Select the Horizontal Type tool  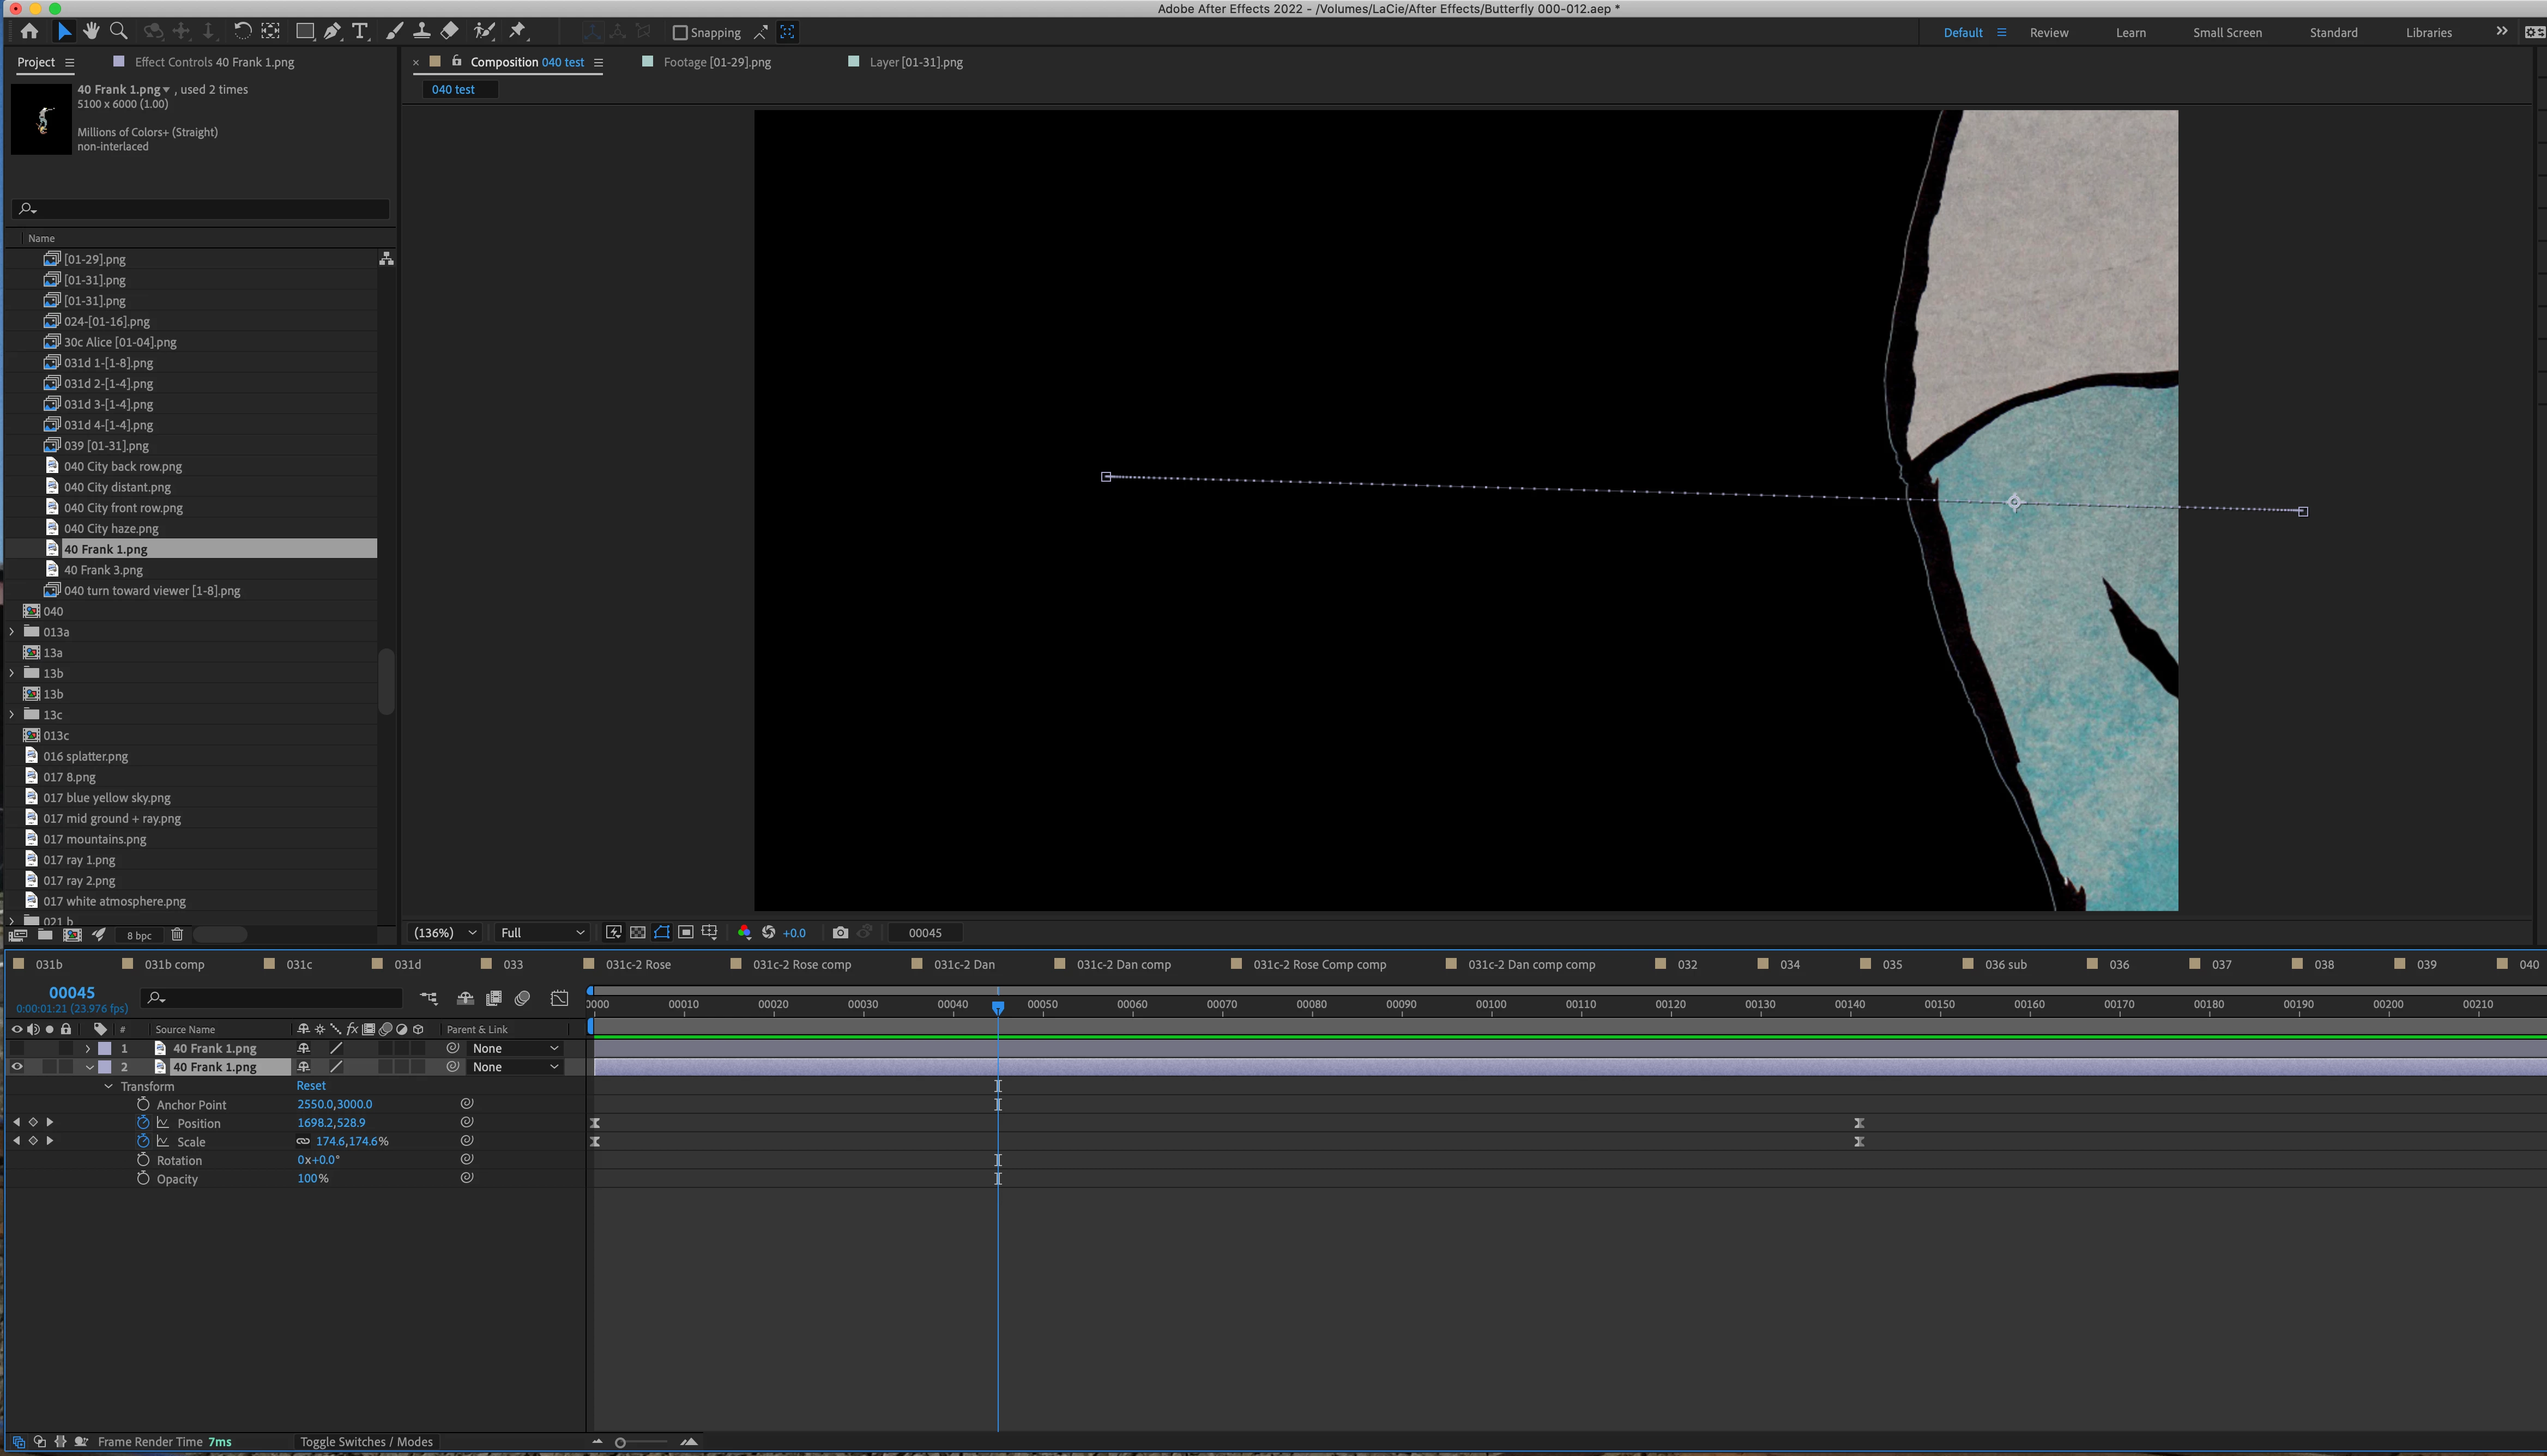pos(360,32)
